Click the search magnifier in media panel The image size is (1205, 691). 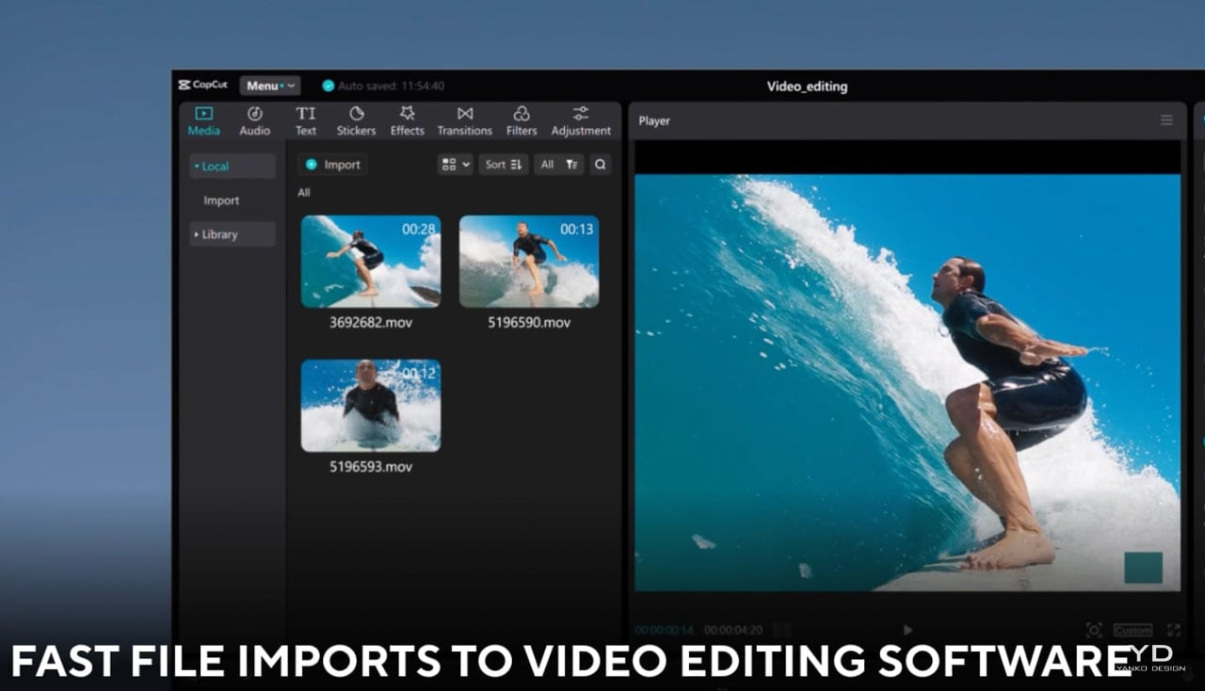pos(600,165)
